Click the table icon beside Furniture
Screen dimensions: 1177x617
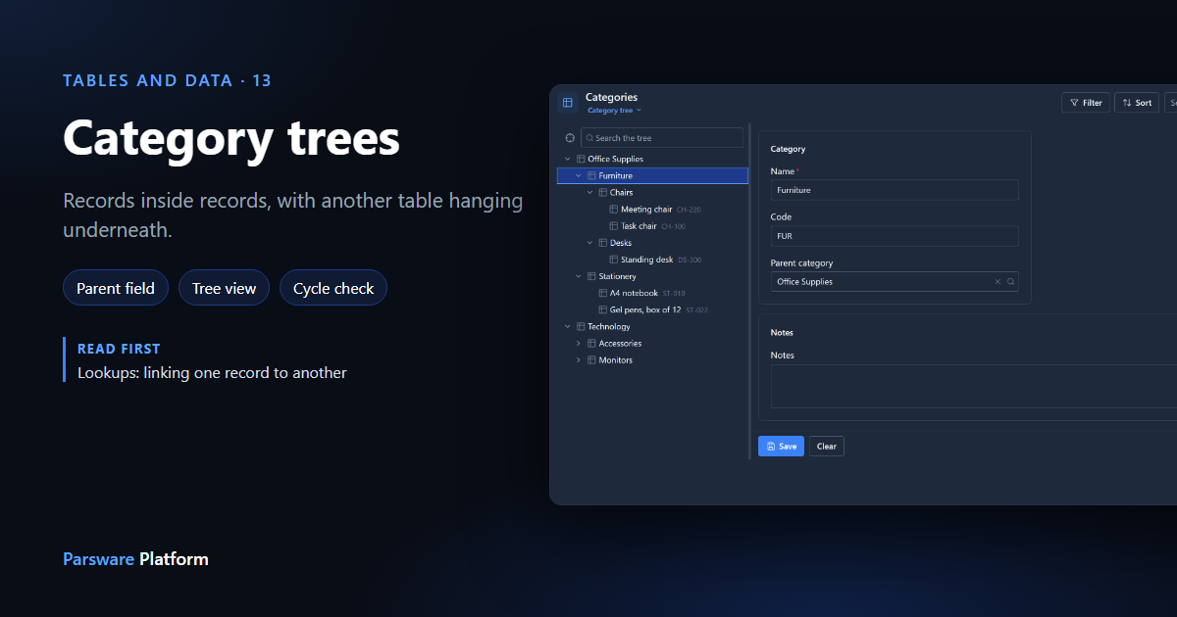pos(591,175)
